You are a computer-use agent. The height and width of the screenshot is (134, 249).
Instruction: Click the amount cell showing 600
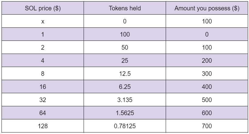point(207,113)
